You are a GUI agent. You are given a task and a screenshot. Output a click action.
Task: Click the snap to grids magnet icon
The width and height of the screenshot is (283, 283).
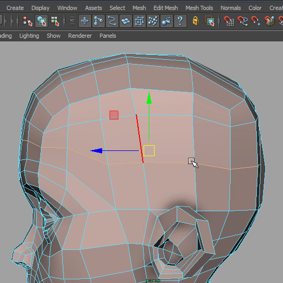pos(229,21)
